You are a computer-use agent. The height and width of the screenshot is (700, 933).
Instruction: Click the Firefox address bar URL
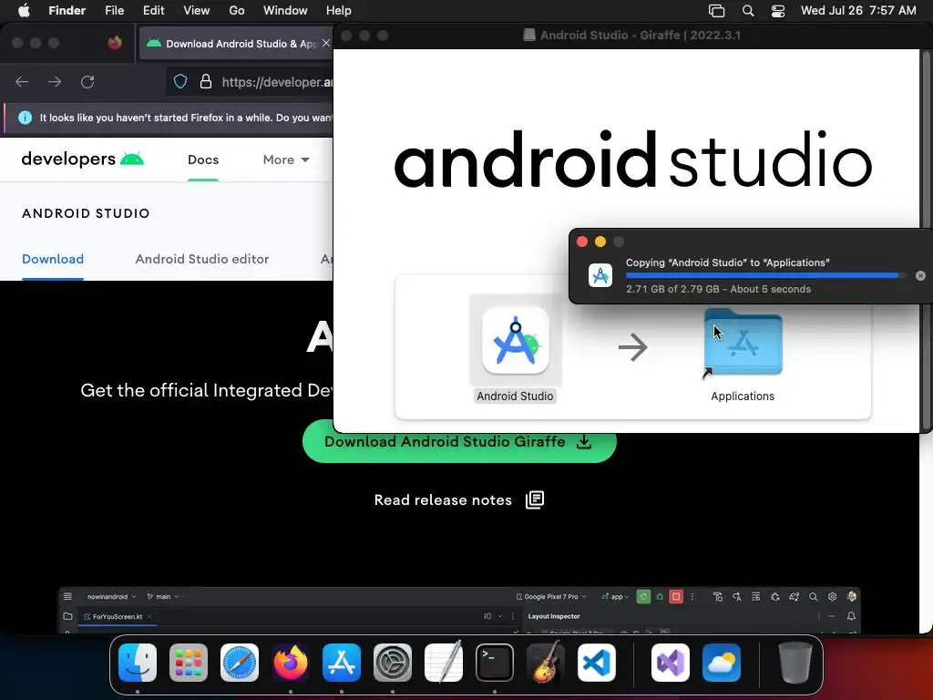tap(277, 82)
